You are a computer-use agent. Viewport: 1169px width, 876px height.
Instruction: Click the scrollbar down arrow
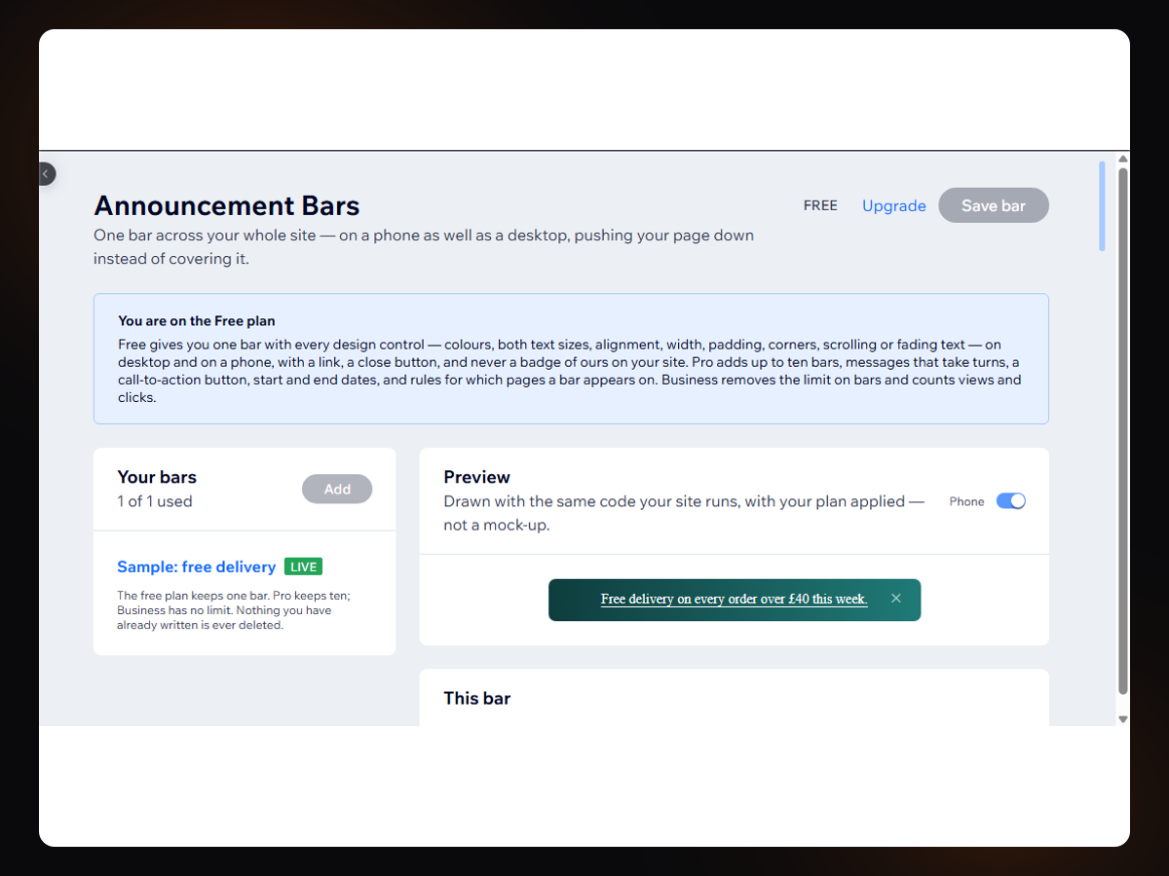click(x=1122, y=719)
